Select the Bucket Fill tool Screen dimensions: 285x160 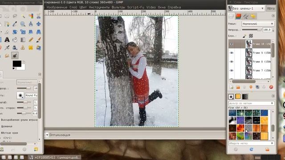(x=15, y=40)
